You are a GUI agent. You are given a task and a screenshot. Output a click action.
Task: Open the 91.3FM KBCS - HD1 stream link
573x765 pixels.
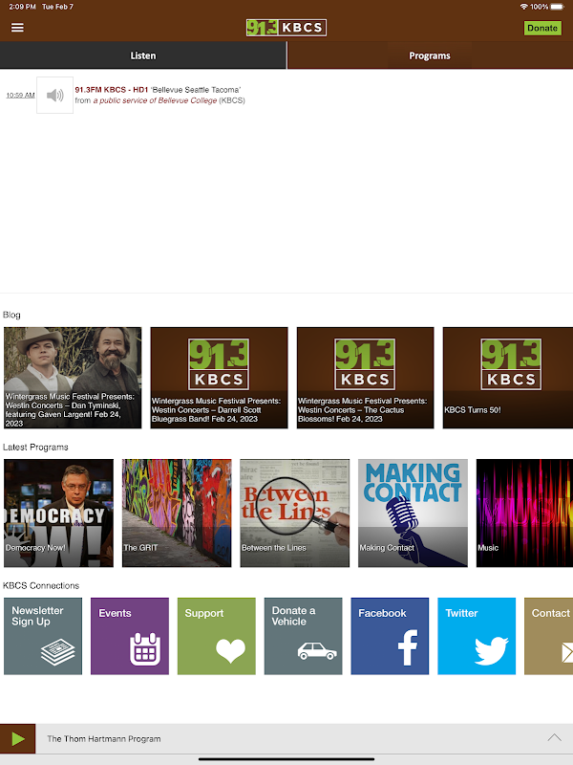coord(111,90)
